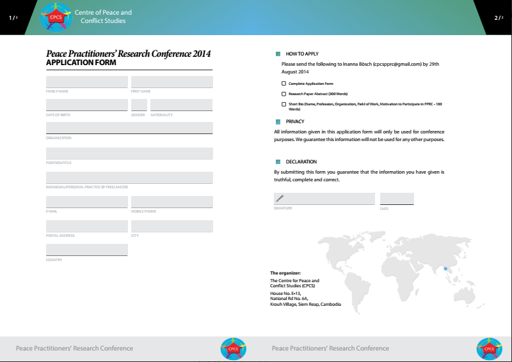
Task: Click the CPCS logo in header
Action: 56,17
